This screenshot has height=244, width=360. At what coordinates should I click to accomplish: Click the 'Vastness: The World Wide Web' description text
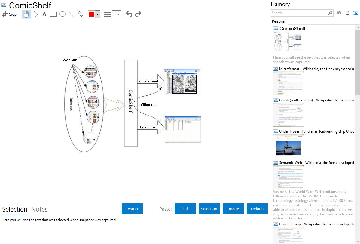point(313,205)
